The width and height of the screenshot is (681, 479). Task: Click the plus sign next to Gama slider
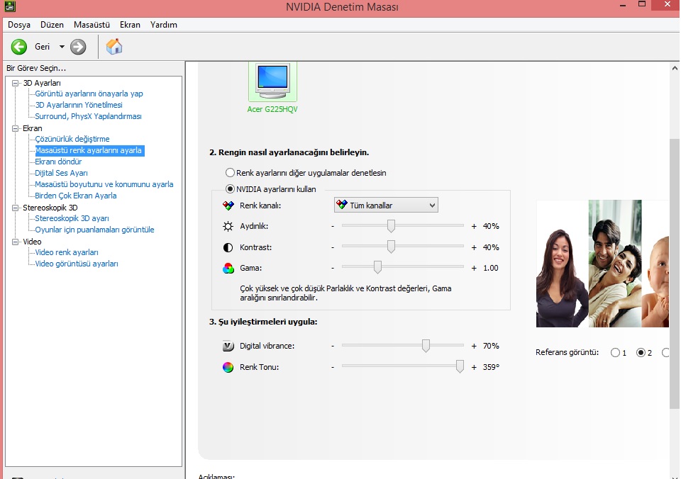(x=474, y=268)
